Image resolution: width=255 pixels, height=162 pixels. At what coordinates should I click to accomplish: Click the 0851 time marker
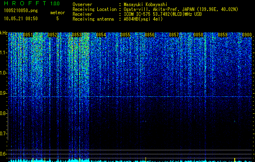pos(28,35)
